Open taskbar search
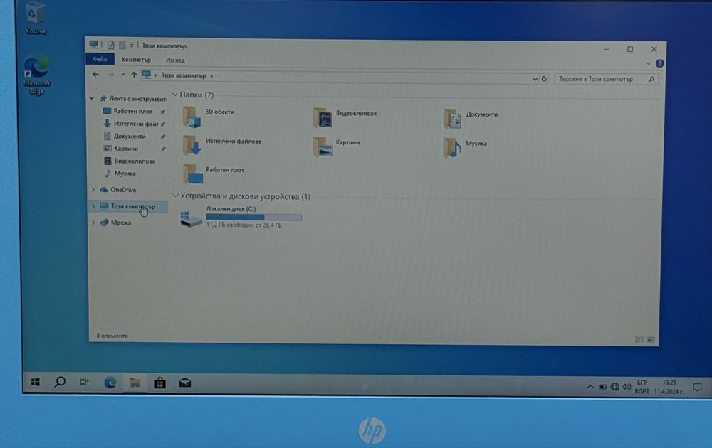The image size is (712, 448). pos(60,382)
